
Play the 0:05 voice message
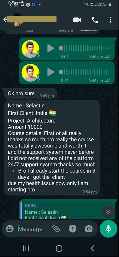pyautogui.click(x=51, y=48)
